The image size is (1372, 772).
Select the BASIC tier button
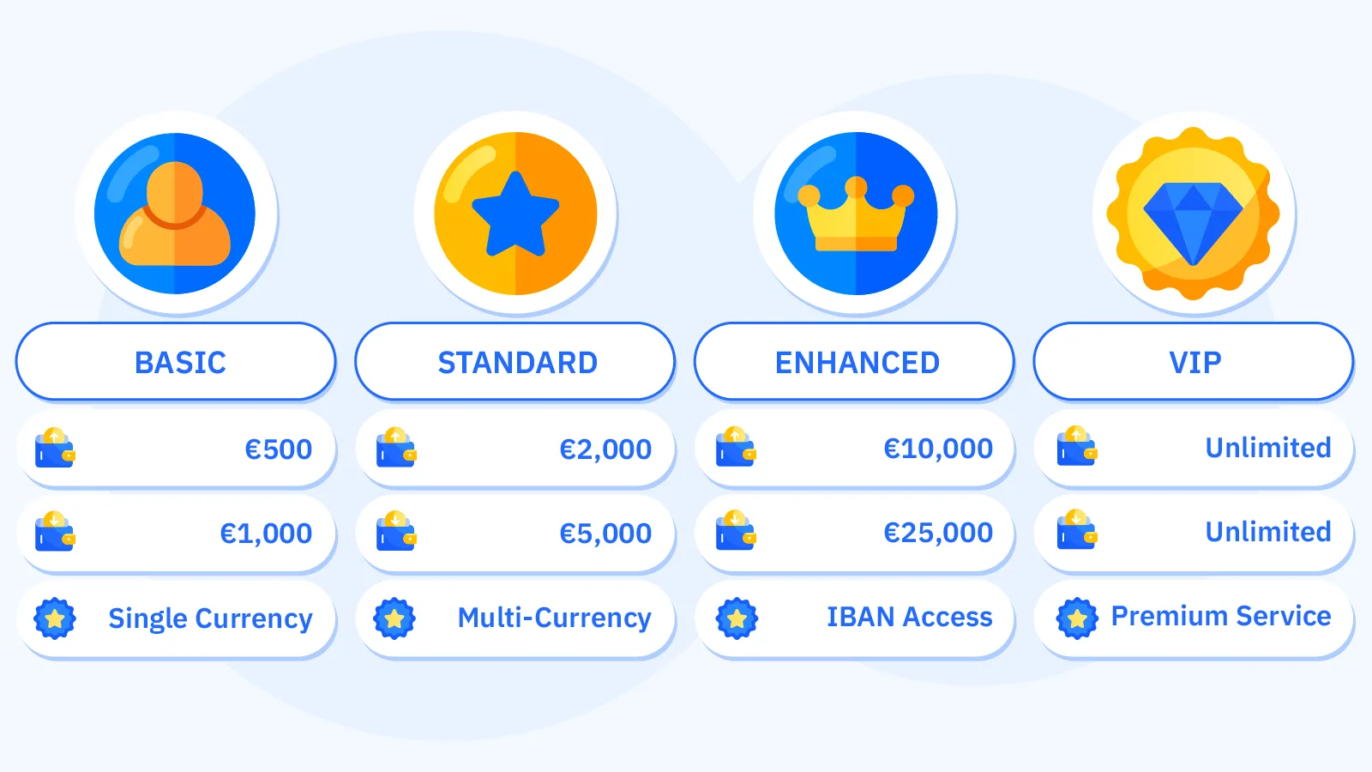[x=176, y=362]
